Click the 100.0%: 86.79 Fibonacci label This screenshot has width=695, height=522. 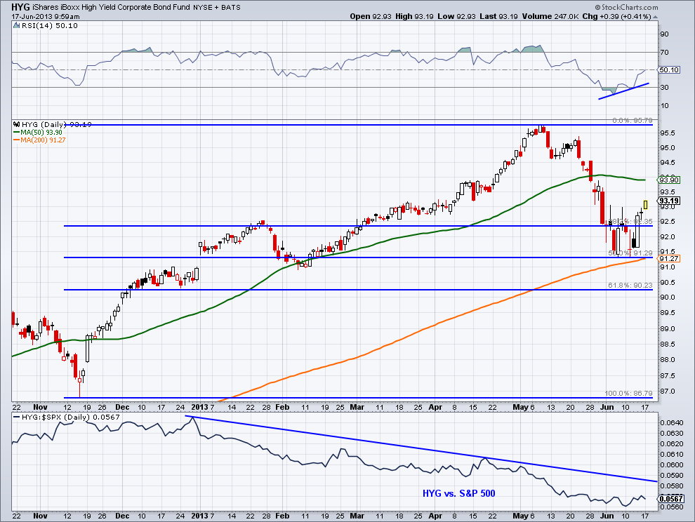[x=628, y=394]
